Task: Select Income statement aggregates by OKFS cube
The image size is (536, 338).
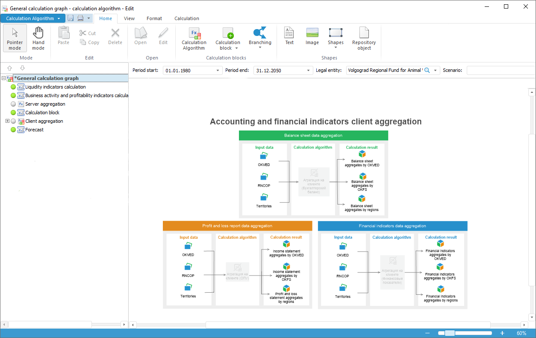Action: pos(286,266)
